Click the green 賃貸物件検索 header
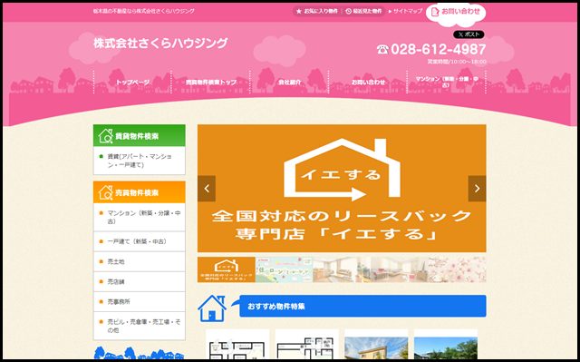Screen dimensions: 580x362 click(139, 136)
